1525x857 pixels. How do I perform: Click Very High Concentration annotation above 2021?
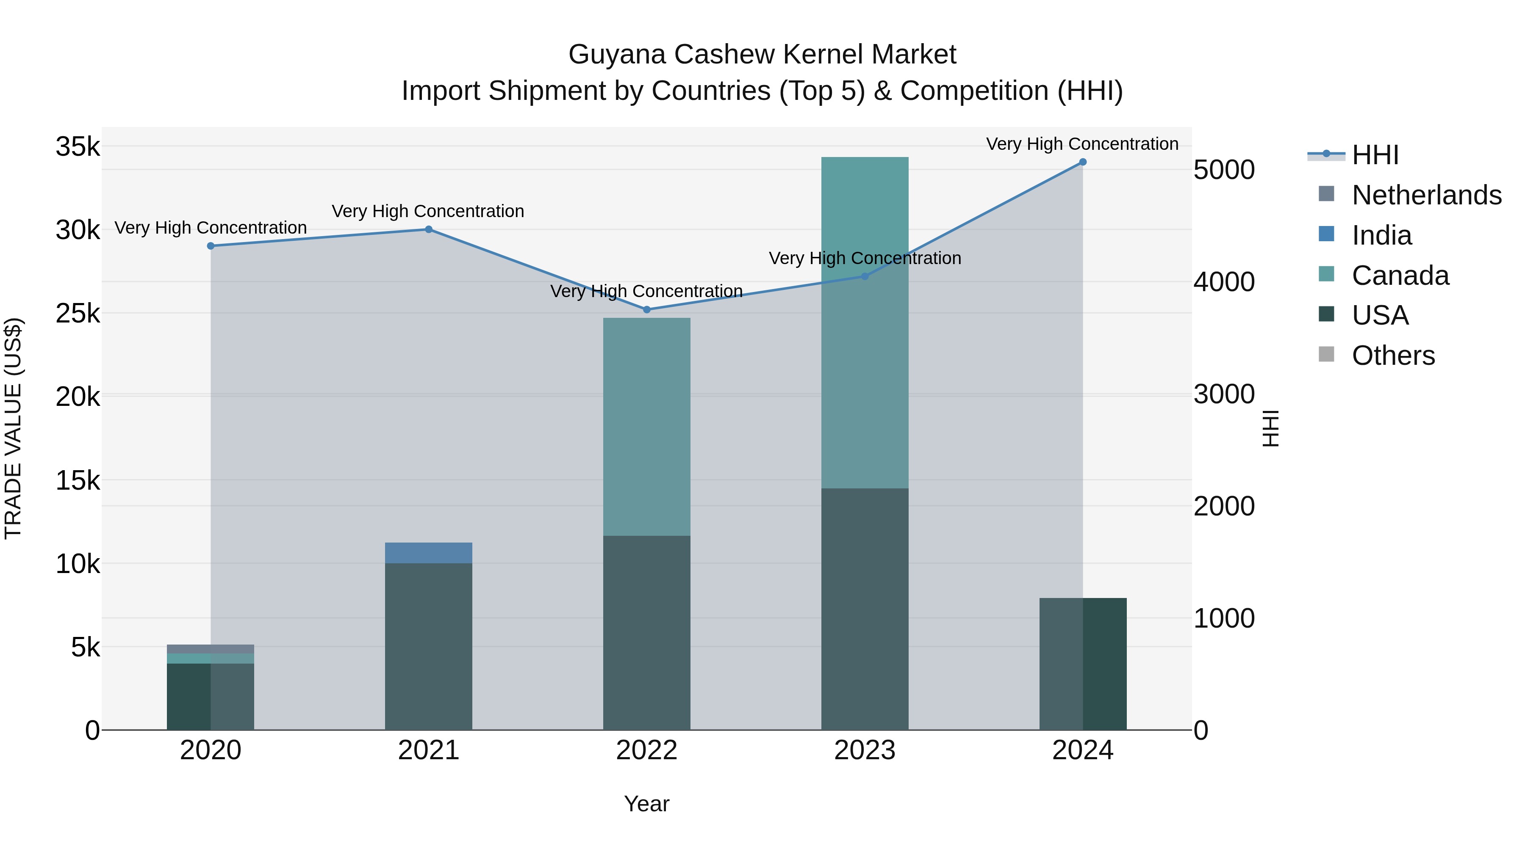[x=428, y=211]
